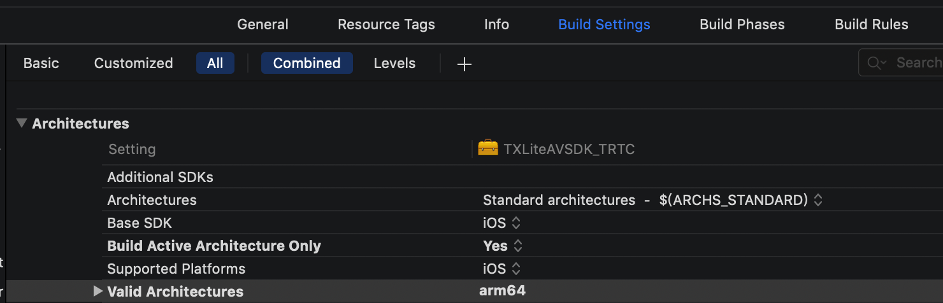Screen dimensions: 943x303
Task: Switch to the Info tab
Action: [496, 25]
